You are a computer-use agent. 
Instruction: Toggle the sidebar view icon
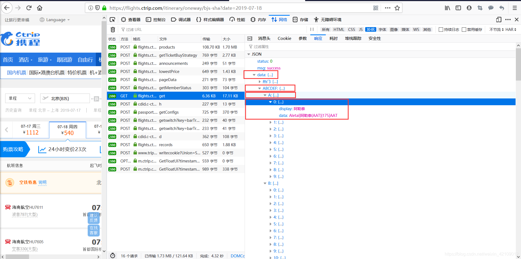coord(458,8)
